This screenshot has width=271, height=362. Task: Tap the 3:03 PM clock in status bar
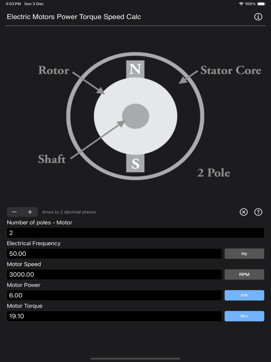pyautogui.click(x=13, y=4)
